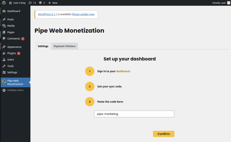The width and height of the screenshot is (231, 142).
Task: Open Comments menu with 2 pending
Action: coord(14,39)
